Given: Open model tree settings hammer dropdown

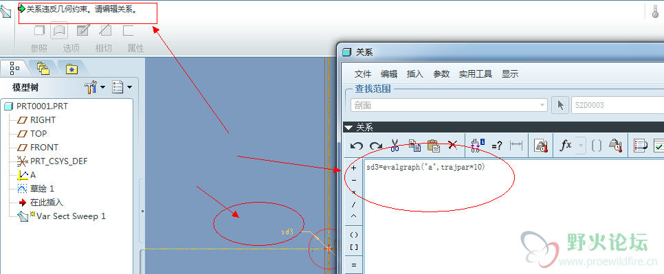Looking at the screenshot, I should (95, 87).
